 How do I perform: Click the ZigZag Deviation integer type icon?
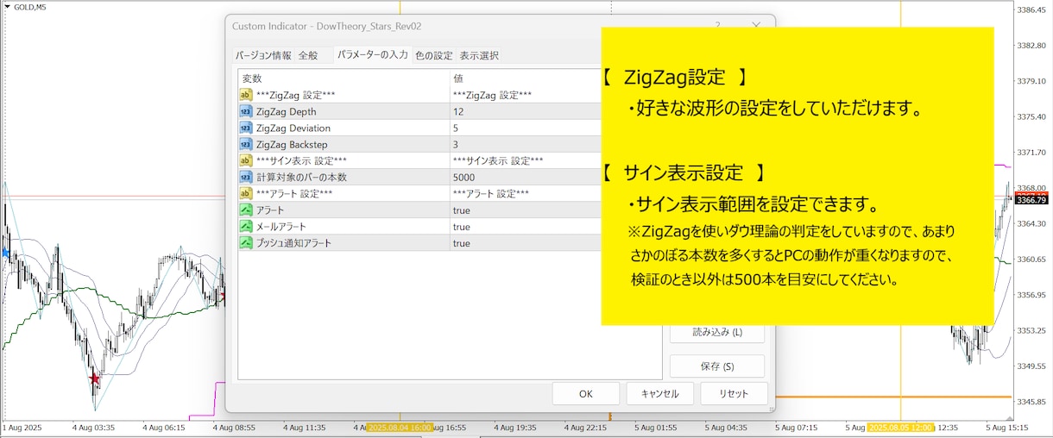click(246, 128)
